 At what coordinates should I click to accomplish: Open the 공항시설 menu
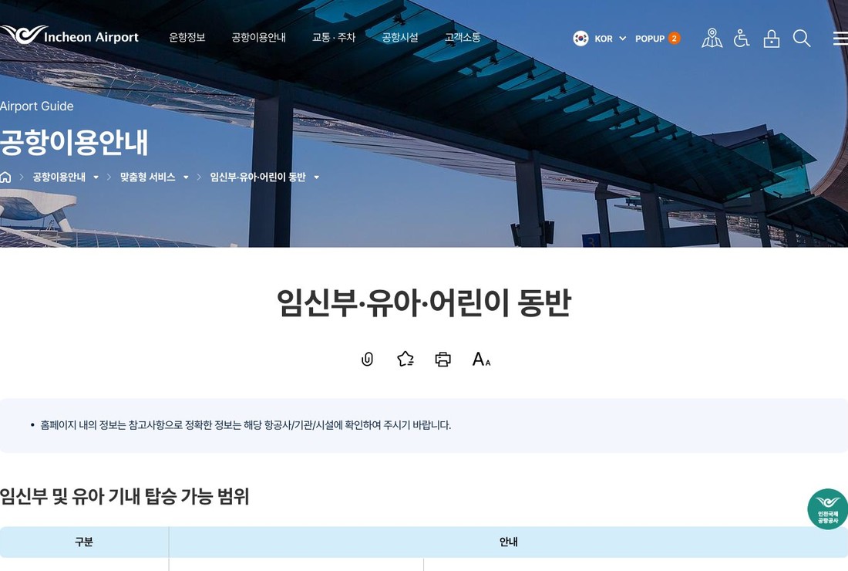click(x=400, y=37)
